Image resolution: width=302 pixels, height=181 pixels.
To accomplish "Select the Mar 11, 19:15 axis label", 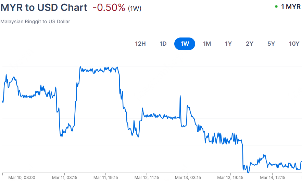I will tap(106, 177).
